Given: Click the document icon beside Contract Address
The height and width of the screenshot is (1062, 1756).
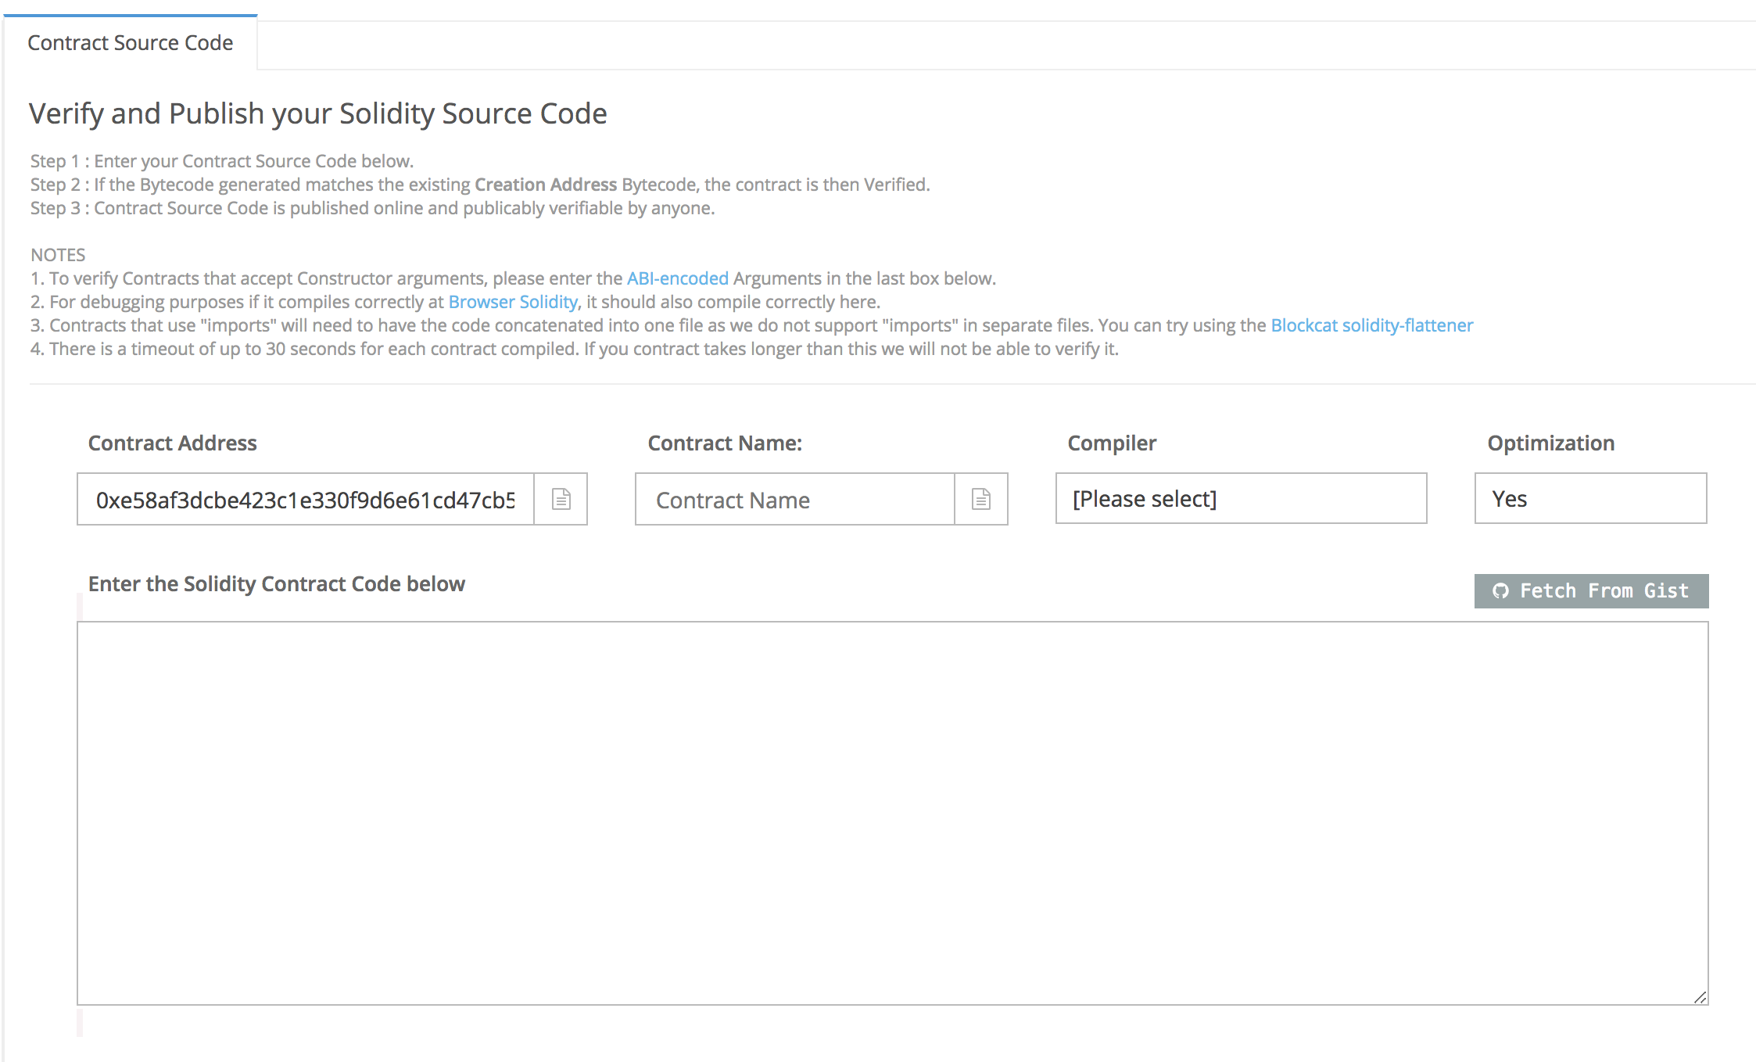Looking at the screenshot, I should [x=561, y=499].
